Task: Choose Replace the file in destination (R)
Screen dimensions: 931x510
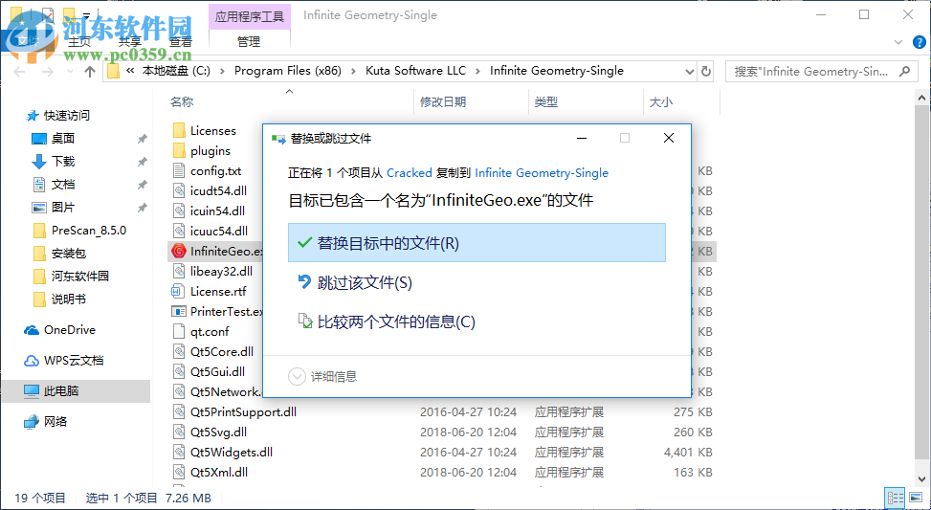Action: click(477, 243)
